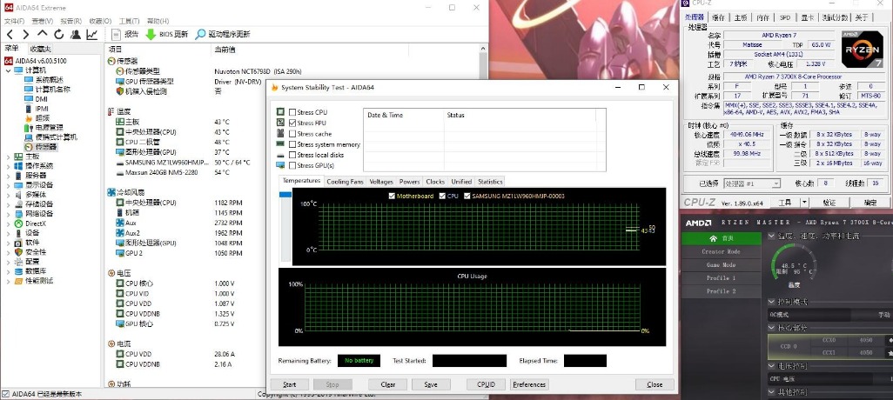Open CPUID from the stability test

coord(486,384)
